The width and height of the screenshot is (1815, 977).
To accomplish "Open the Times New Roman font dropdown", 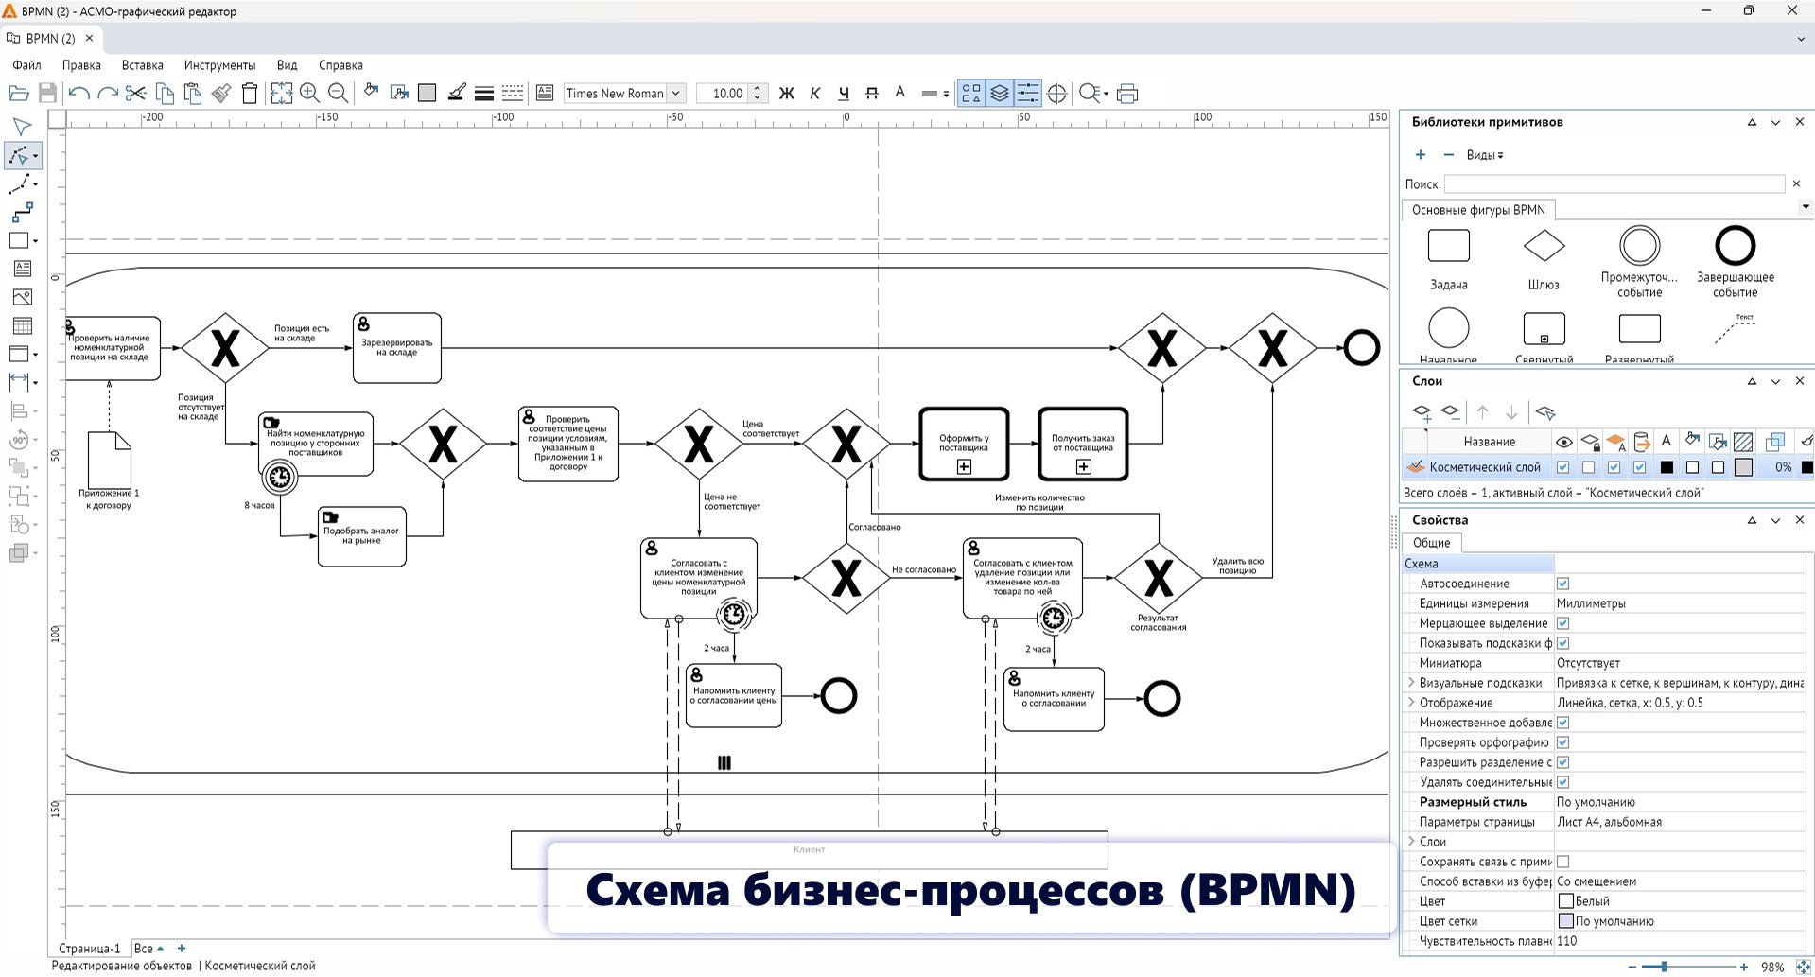I will click(675, 93).
